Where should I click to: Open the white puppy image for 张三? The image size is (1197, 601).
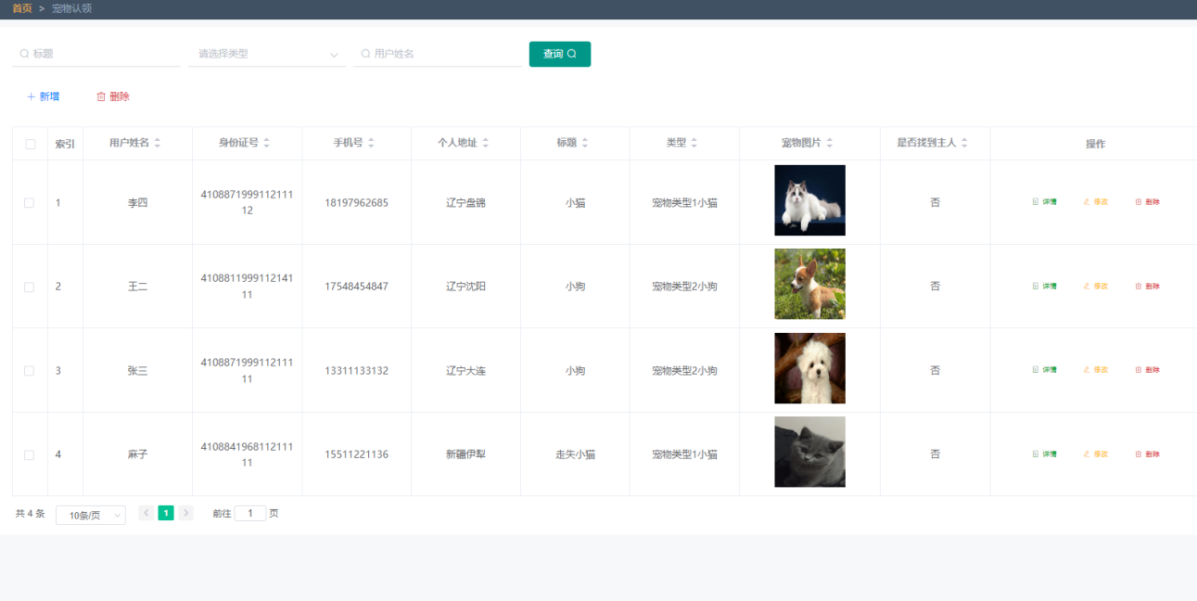tap(809, 368)
